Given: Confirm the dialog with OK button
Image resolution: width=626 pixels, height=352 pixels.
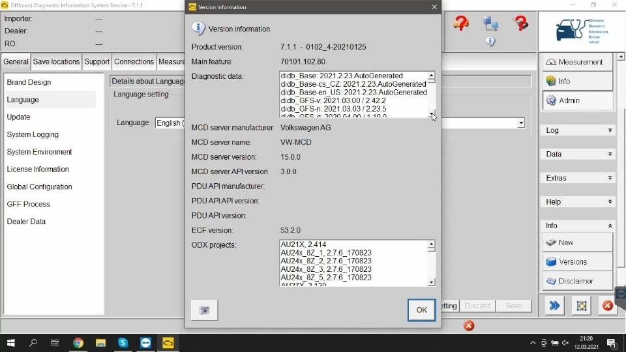Looking at the screenshot, I should point(422,310).
